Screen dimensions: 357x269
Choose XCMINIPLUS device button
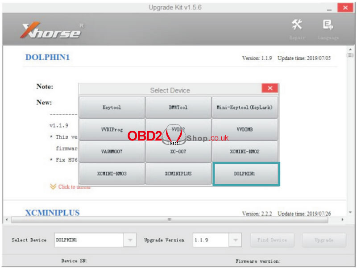(178, 174)
